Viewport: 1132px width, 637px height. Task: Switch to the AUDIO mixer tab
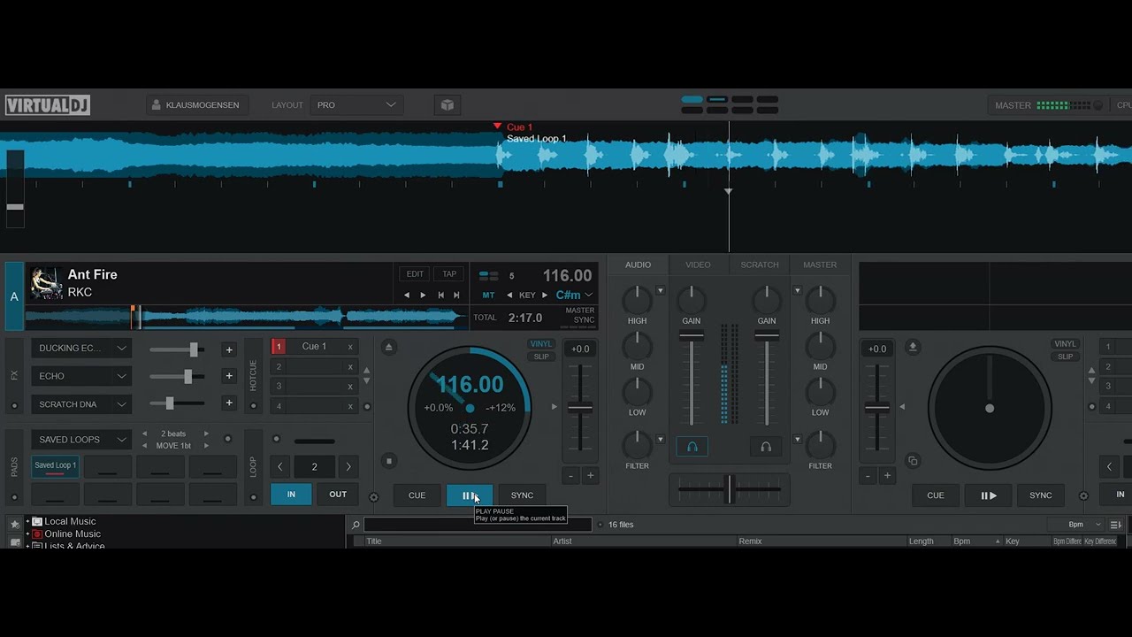pos(638,265)
